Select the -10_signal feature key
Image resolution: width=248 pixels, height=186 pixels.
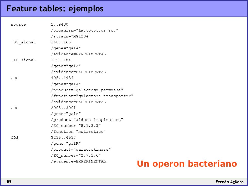tap(24, 60)
